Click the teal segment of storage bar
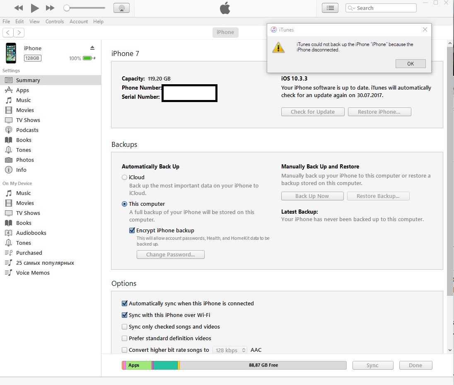This screenshot has height=385, width=454. pos(166,365)
